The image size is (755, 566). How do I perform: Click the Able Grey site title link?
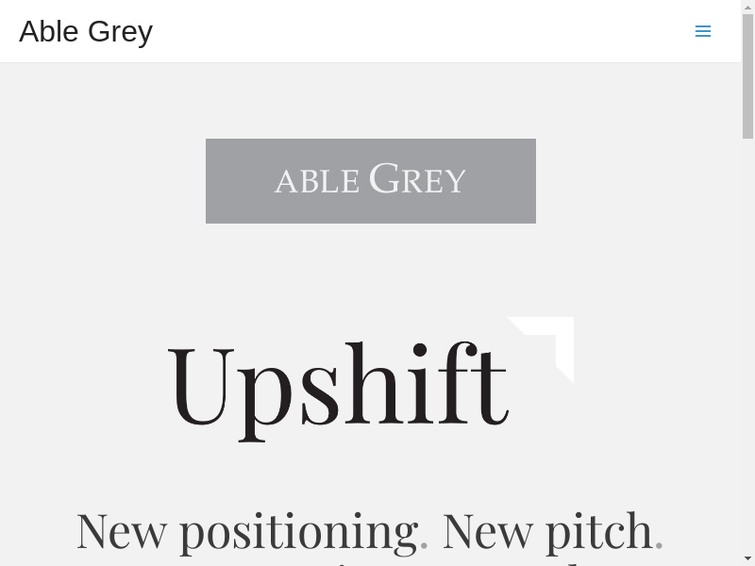tap(86, 31)
